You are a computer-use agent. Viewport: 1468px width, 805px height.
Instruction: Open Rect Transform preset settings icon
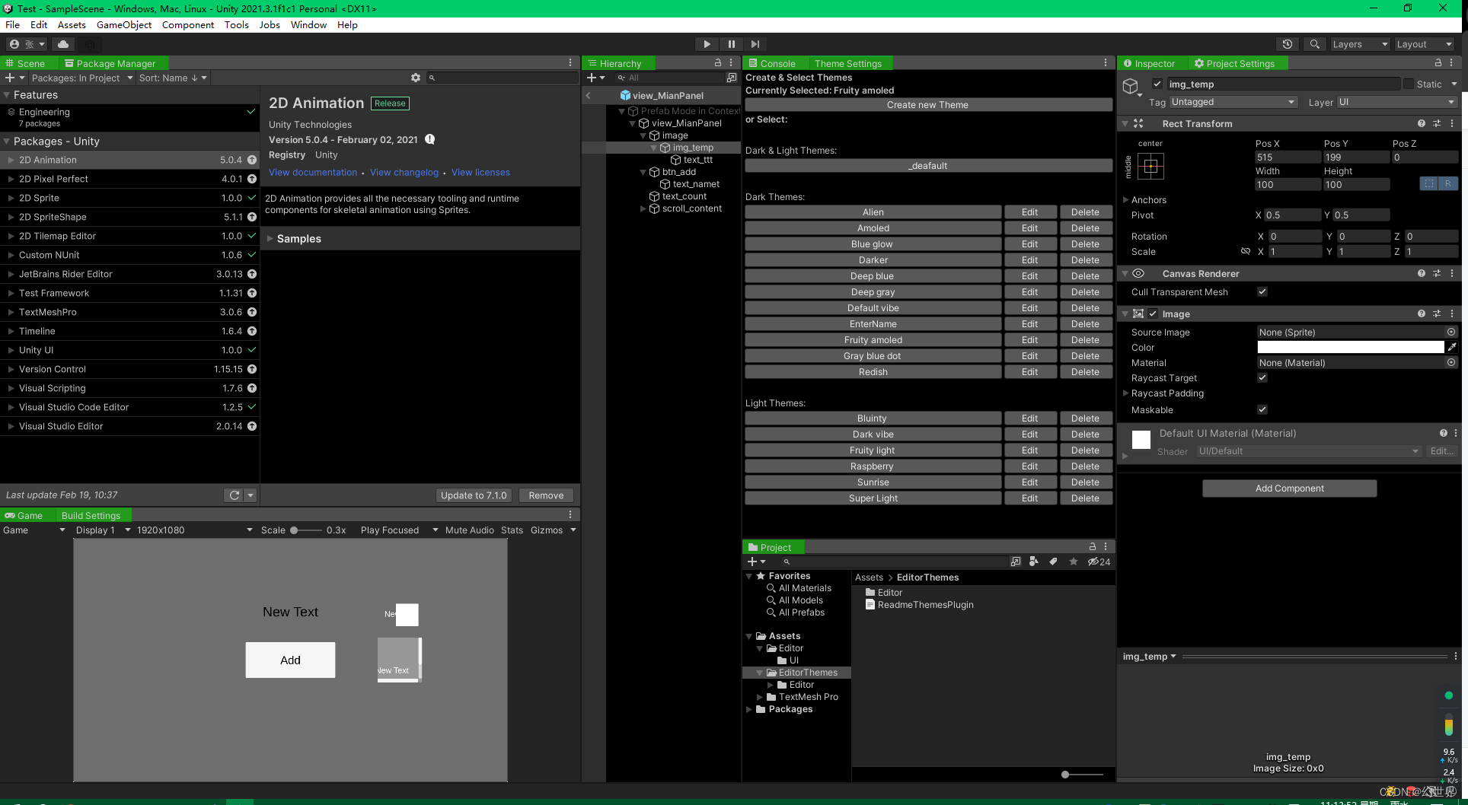pos(1437,123)
